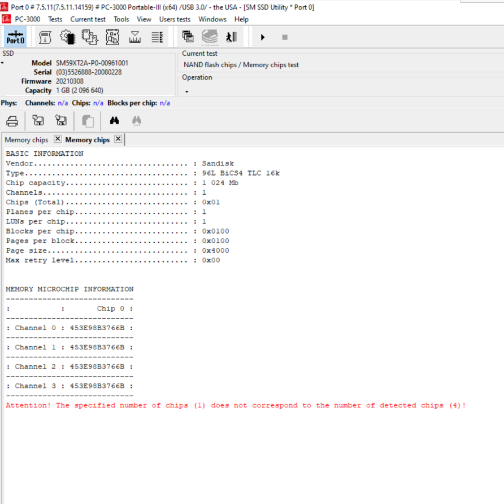Click the firmware value 20210308
504x504 pixels.
click(x=69, y=81)
